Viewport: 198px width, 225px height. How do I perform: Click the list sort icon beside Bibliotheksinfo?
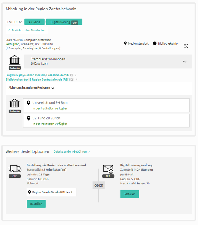(x=186, y=46)
